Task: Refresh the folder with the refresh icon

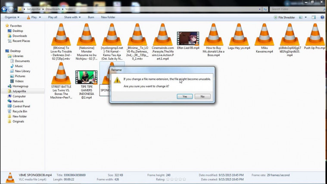Action: tap(265, 9)
